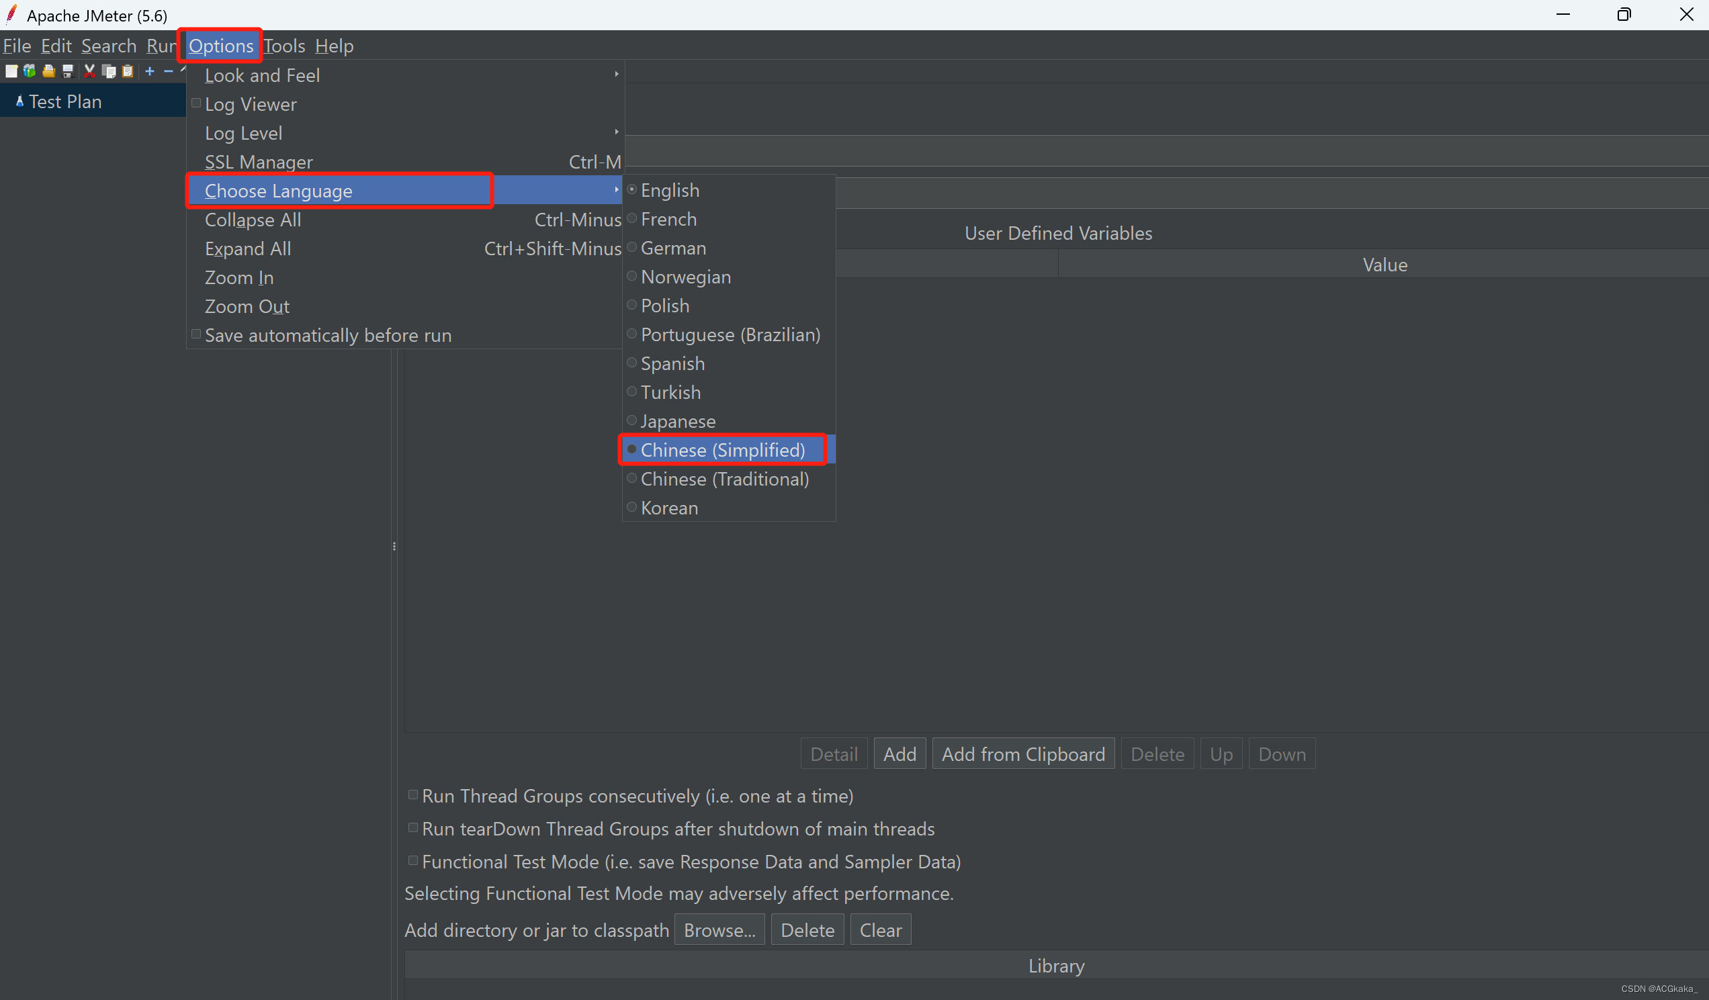1709x1000 pixels.
Task: Open the Edit menu
Action: tap(56, 46)
